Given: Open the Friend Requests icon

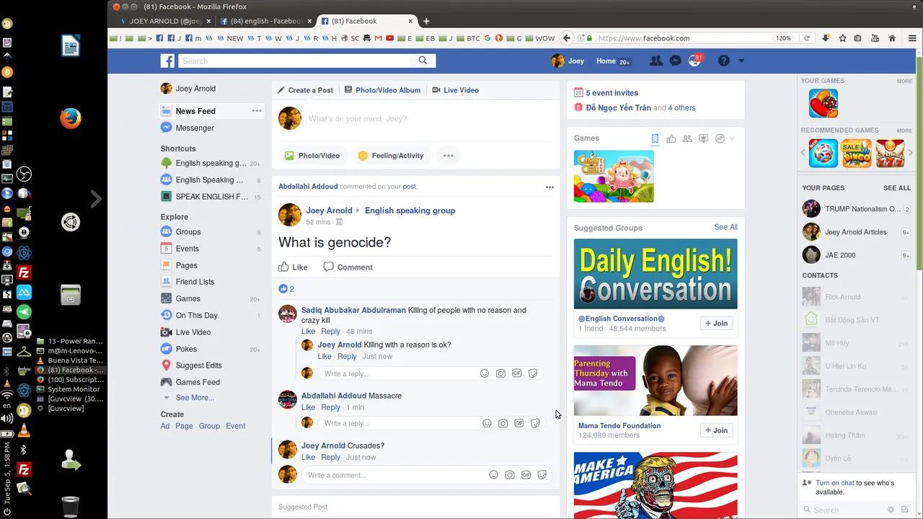Looking at the screenshot, I should pyautogui.click(x=655, y=61).
